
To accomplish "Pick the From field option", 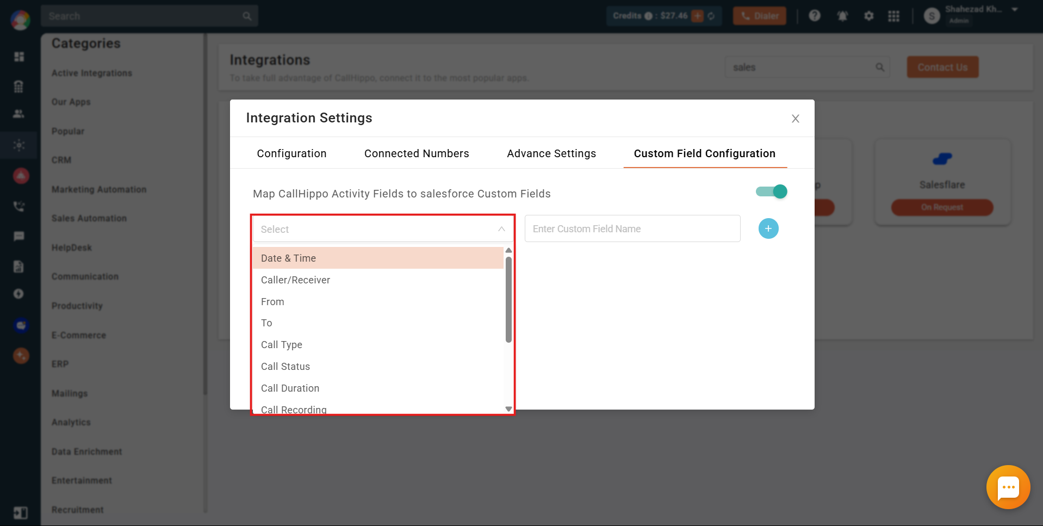I will pyautogui.click(x=378, y=301).
